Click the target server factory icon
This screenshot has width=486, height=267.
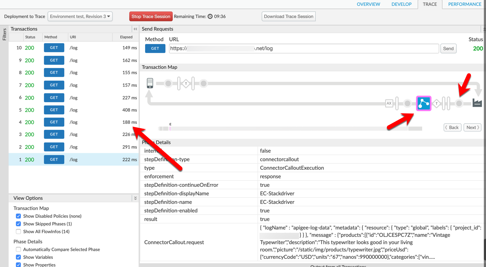(477, 103)
